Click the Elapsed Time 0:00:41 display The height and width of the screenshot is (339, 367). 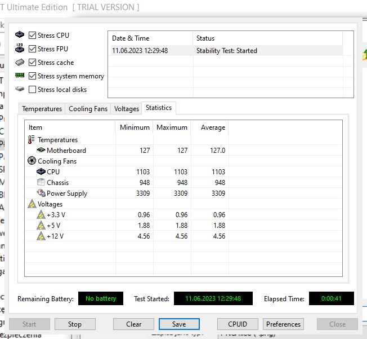coord(332,298)
